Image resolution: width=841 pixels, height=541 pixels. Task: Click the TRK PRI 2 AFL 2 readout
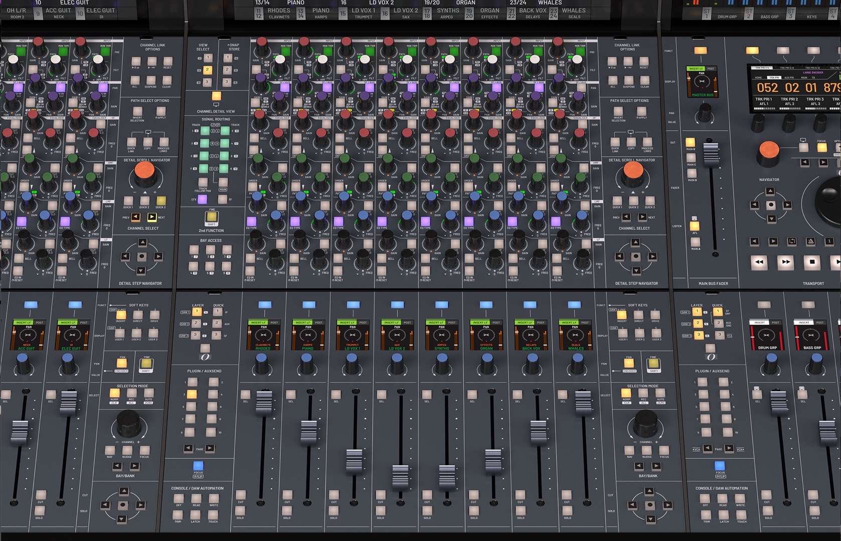789,102
